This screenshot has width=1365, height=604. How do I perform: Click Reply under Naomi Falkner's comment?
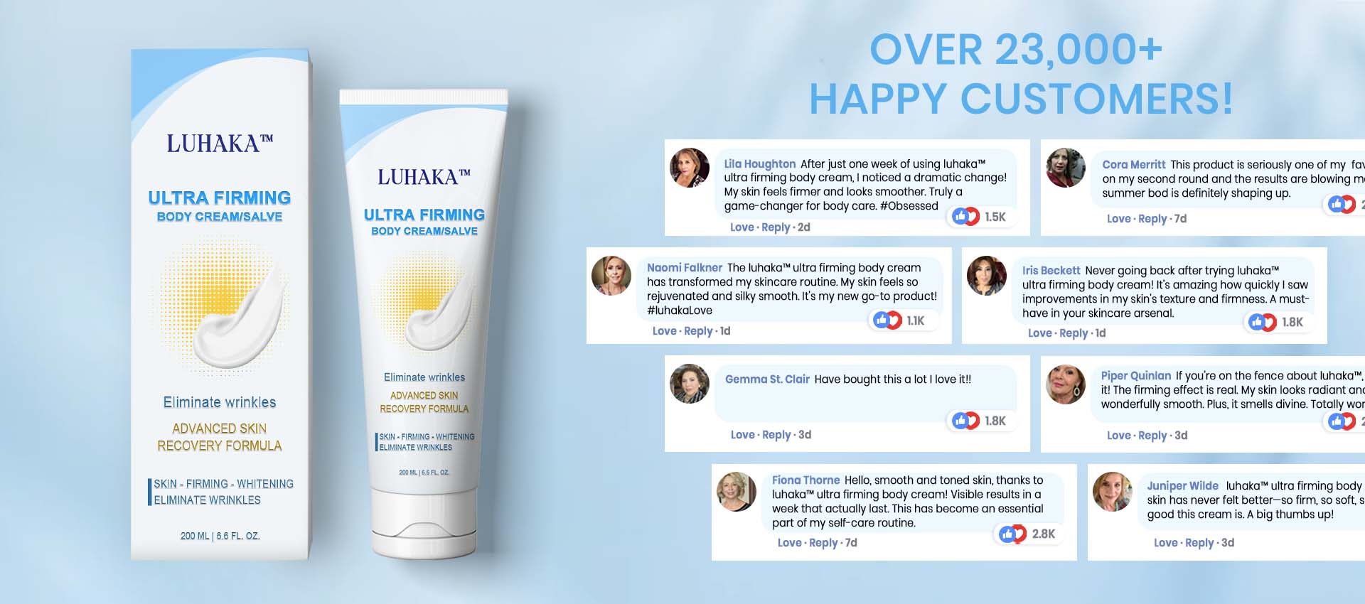coord(698,331)
